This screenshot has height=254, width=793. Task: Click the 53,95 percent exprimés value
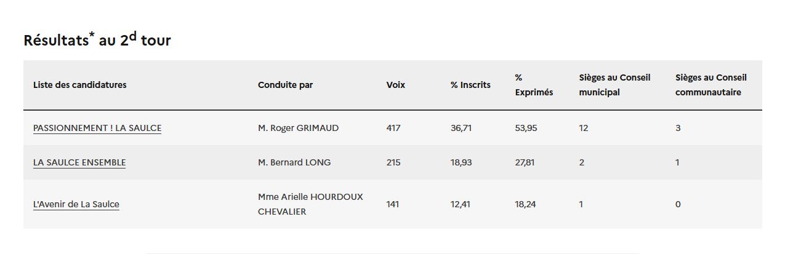point(526,128)
